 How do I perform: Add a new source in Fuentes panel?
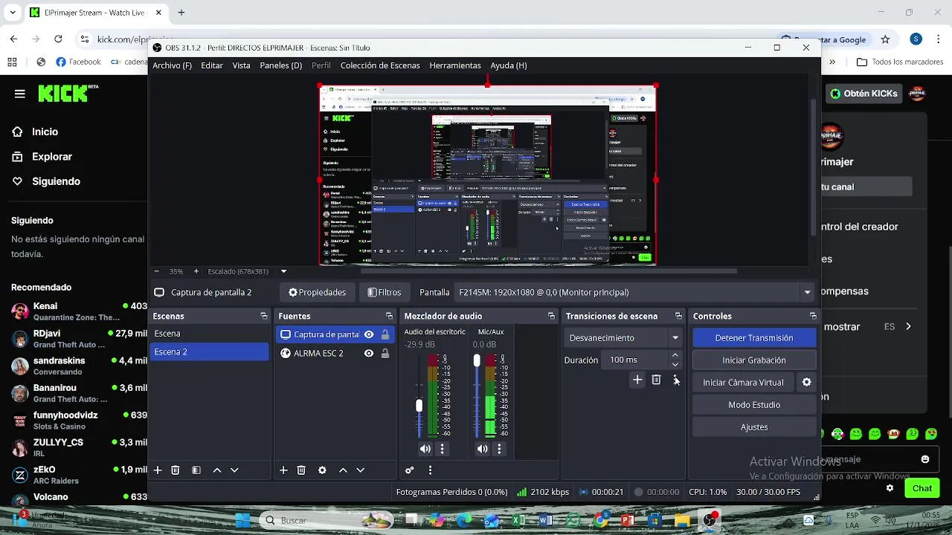pyautogui.click(x=283, y=470)
